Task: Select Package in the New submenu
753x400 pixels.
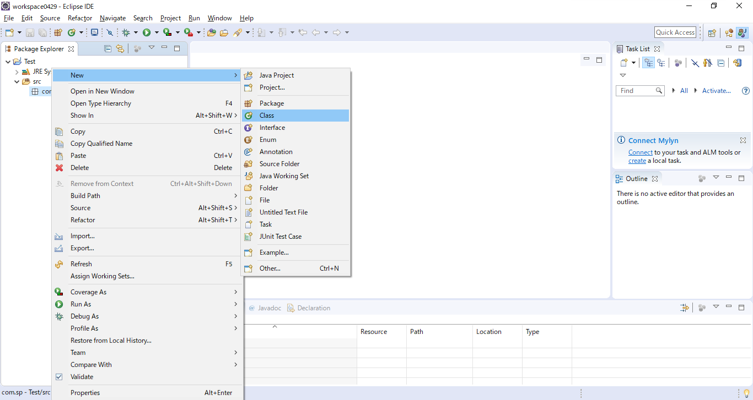Action: click(295, 103)
